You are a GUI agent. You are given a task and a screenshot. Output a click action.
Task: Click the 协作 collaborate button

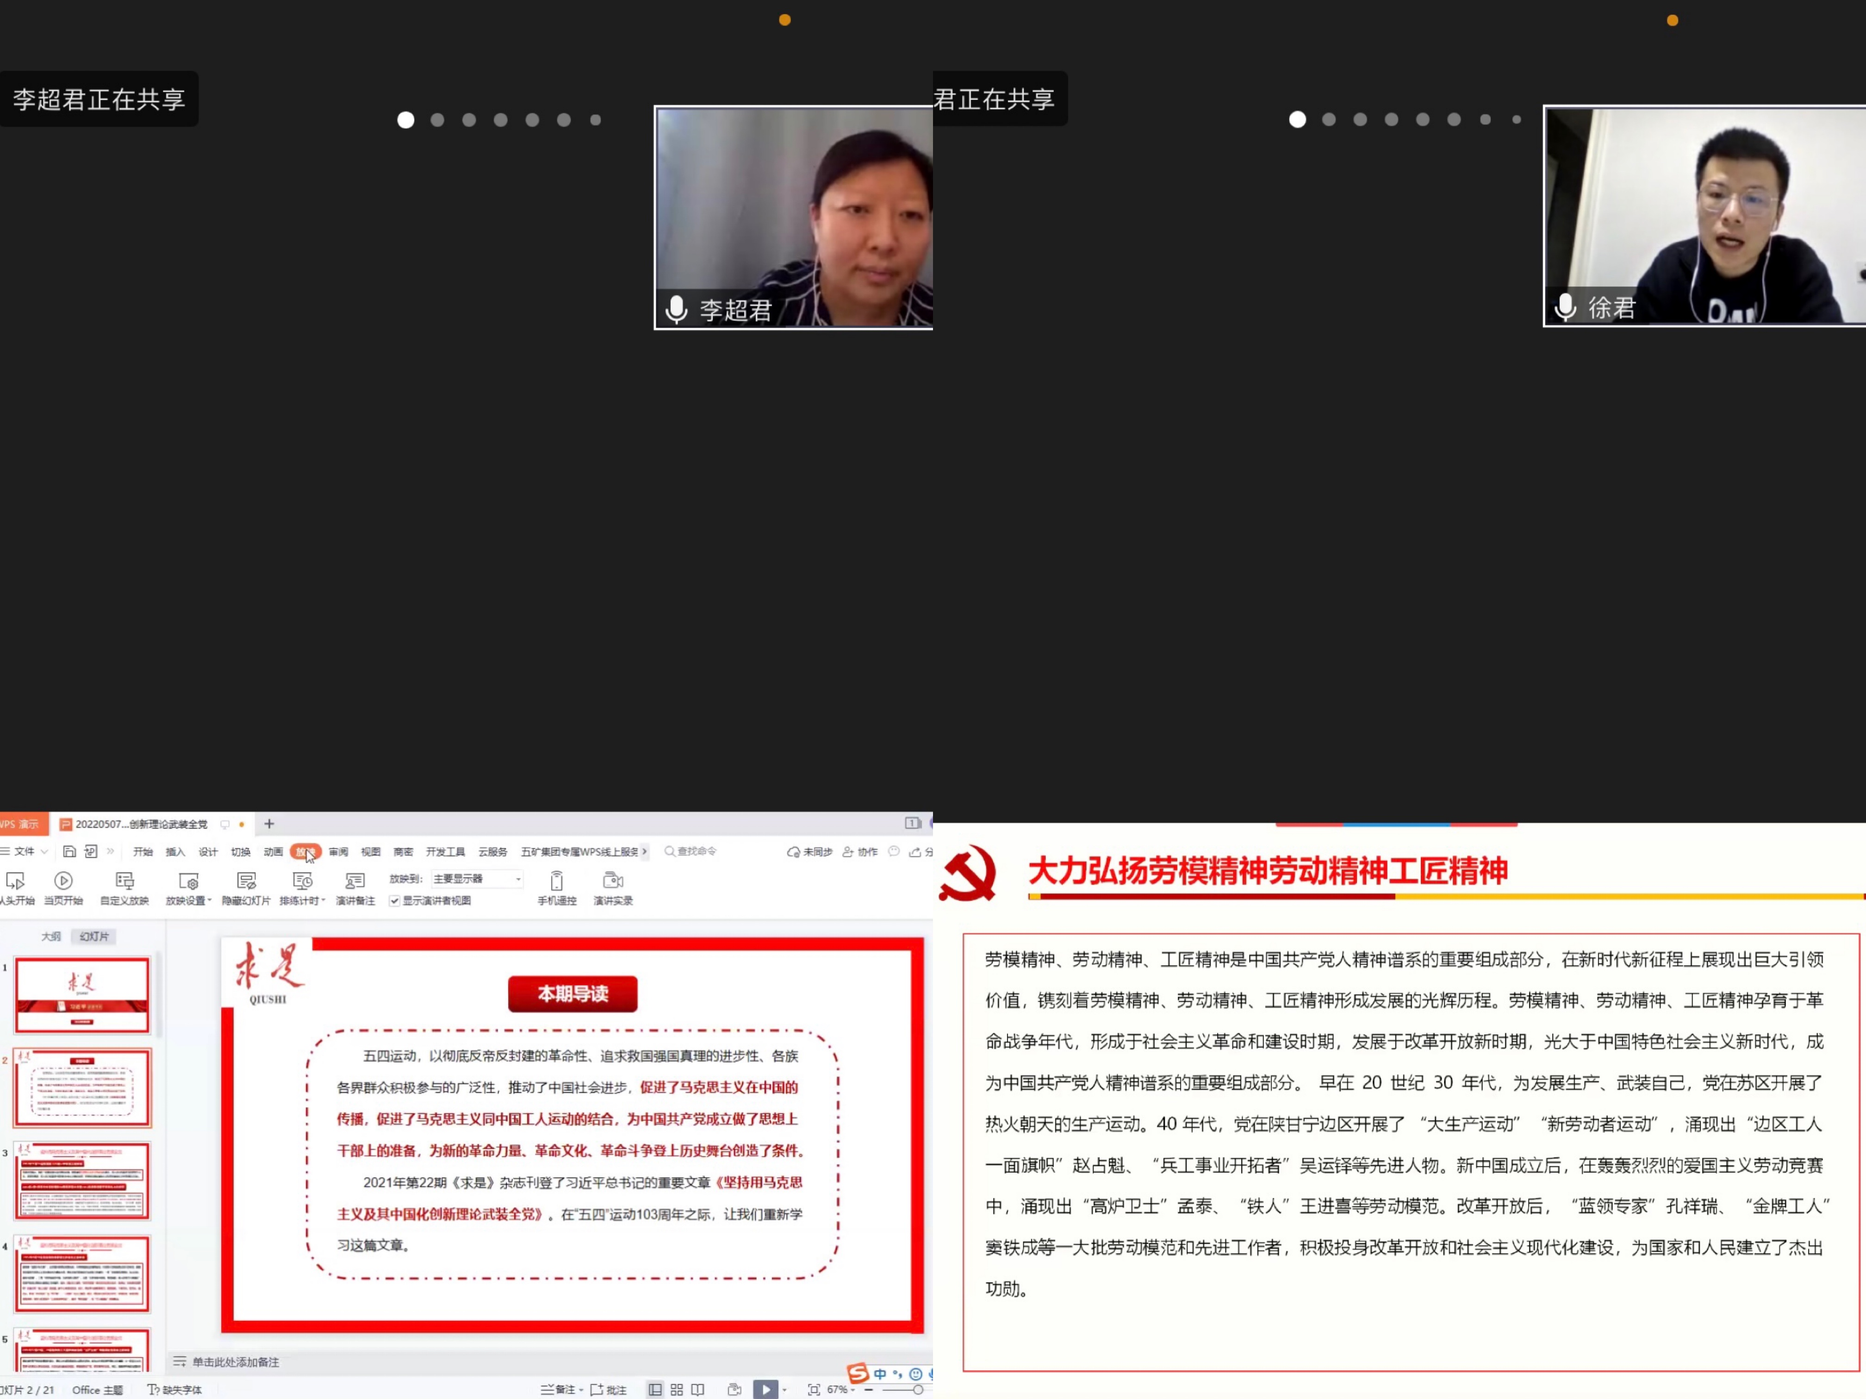(860, 852)
